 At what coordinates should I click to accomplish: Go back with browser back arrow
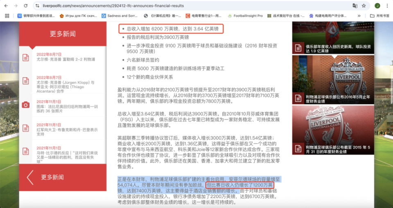pos(6,5)
